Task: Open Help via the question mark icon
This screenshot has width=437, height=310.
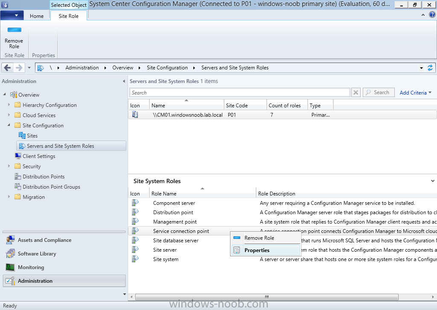Action: 432,15
